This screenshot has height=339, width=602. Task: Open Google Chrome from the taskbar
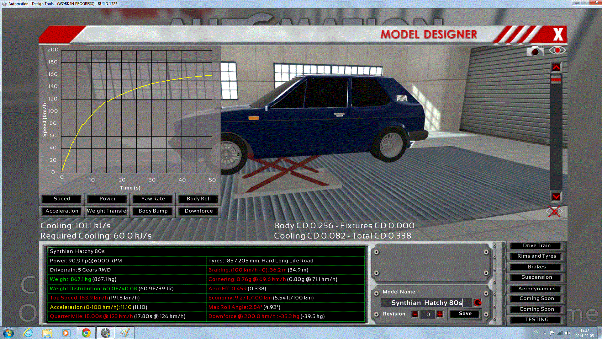tap(86, 333)
